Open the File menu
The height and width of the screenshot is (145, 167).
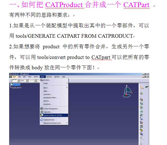click(x=20, y=77)
